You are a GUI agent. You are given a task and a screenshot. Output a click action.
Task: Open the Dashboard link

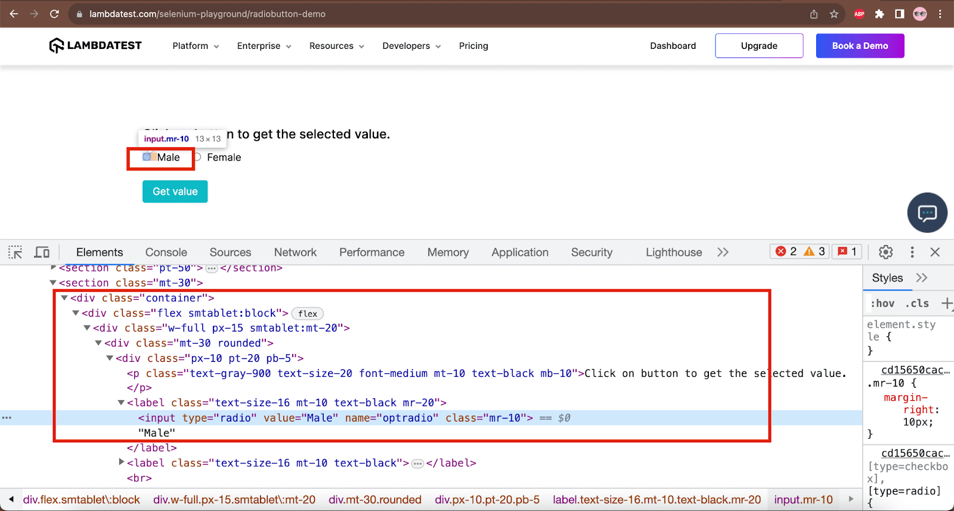click(x=673, y=46)
